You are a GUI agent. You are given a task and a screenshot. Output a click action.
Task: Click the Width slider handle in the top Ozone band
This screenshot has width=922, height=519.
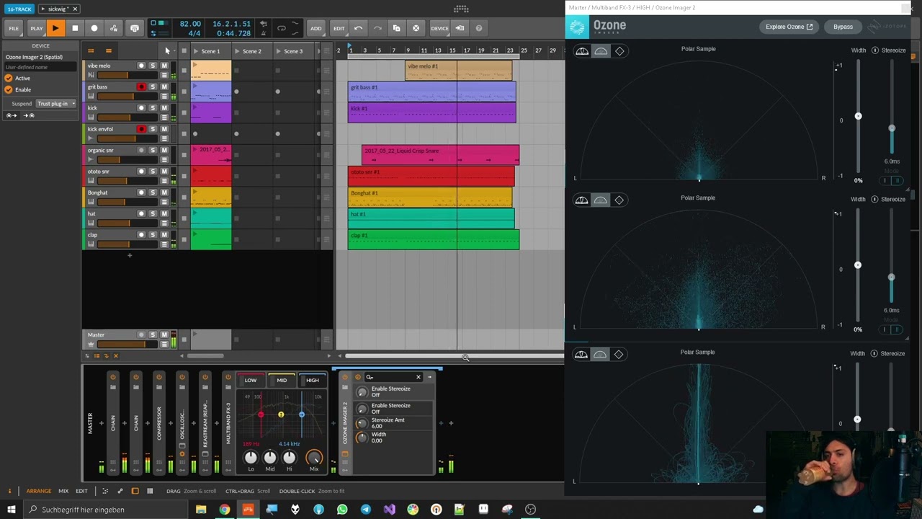(x=858, y=116)
